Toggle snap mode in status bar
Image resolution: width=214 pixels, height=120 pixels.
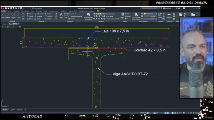coord(150,113)
